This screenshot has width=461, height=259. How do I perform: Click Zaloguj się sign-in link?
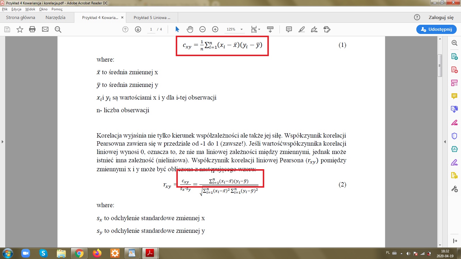tap(441, 18)
